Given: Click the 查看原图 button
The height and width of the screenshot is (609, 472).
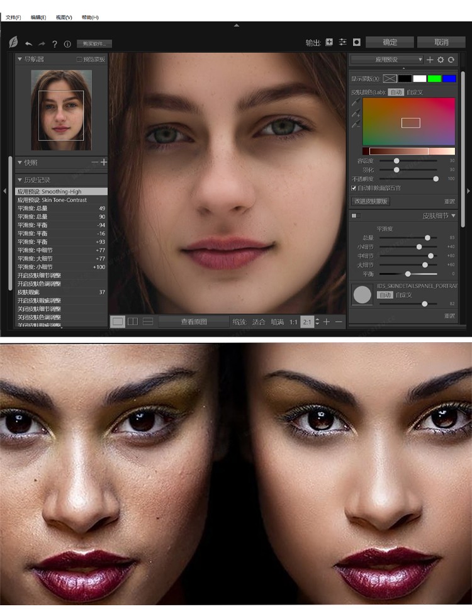Looking at the screenshot, I should 194,321.
